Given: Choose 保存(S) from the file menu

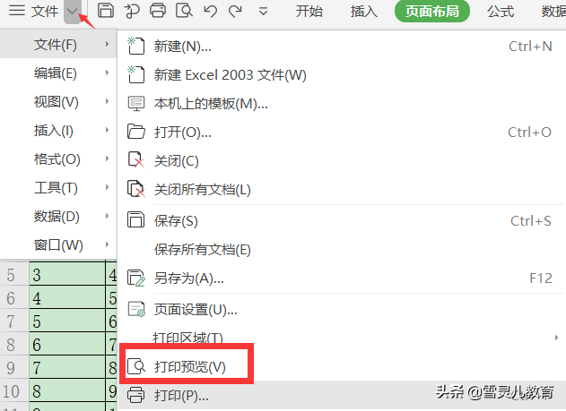Looking at the screenshot, I should click(x=341, y=221).
